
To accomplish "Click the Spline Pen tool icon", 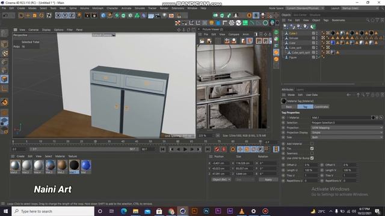I will (110, 16).
